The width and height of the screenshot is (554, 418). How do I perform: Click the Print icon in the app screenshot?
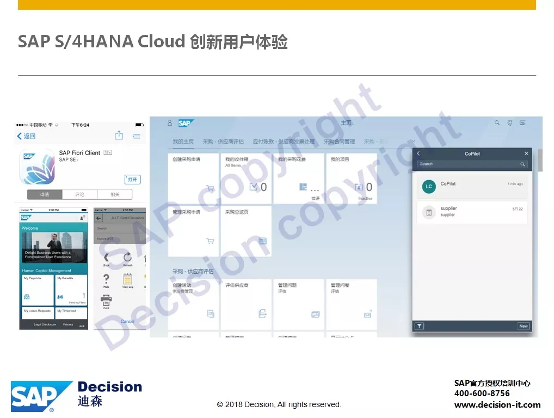point(106,302)
